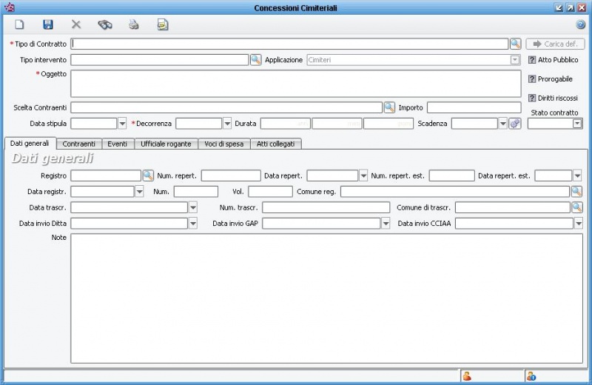Expand the Stato contratto dropdown
Viewport: 592px width, 385px height.
(x=577, y=124)
